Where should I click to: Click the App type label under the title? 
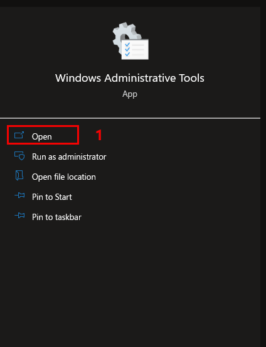[130, 94]
